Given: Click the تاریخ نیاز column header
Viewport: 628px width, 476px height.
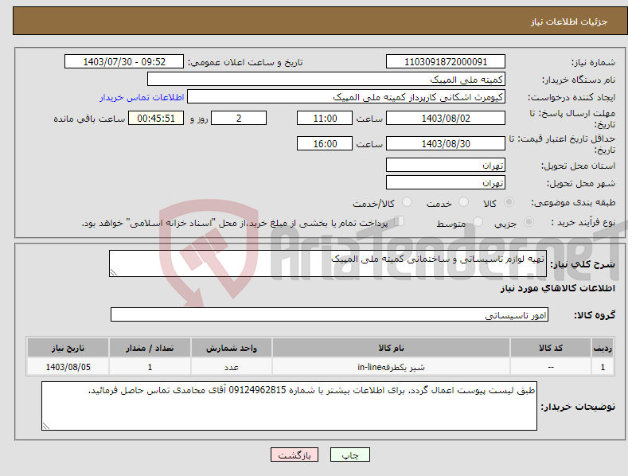Looking at the screenshot, I should [x=68, y=348].
